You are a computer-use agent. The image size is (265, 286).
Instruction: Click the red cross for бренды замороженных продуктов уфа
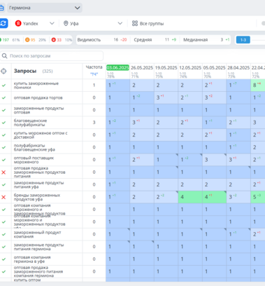click(x=3, y=197)
